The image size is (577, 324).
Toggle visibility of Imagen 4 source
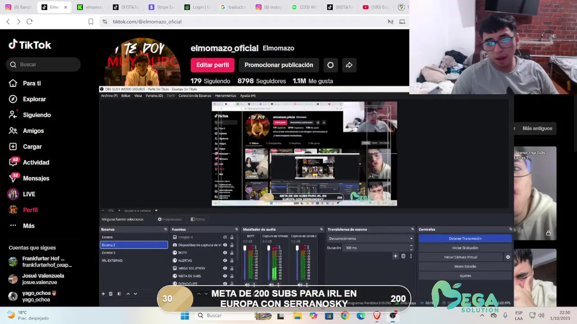[x=225, y=237]
